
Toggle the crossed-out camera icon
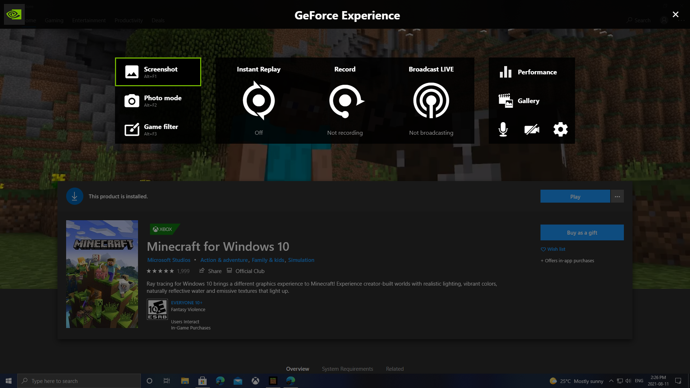click(532, 129)
